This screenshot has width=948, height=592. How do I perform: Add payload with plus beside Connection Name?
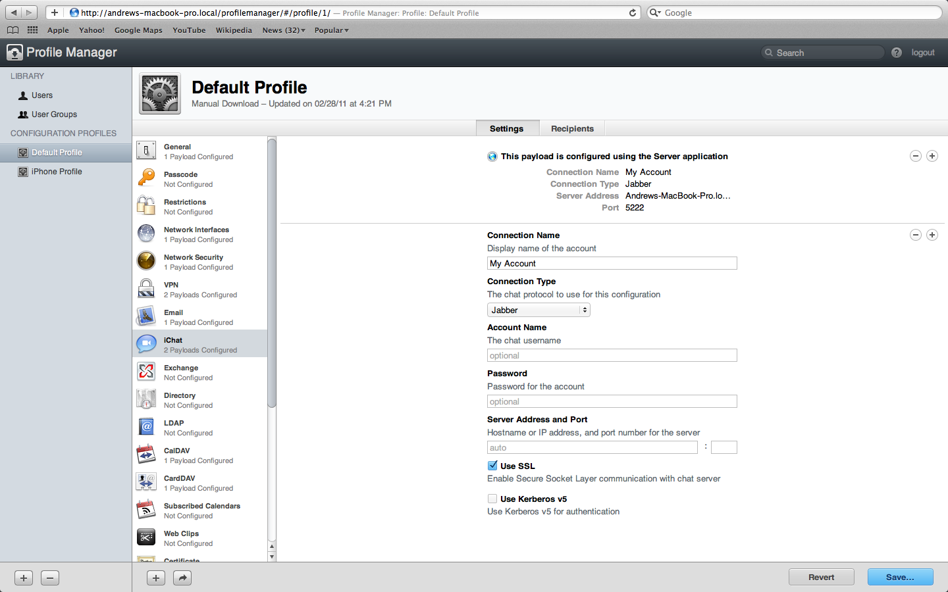[932, 235]
